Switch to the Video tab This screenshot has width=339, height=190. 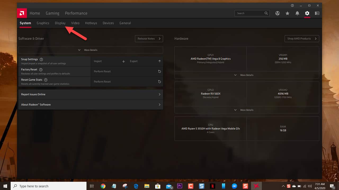tap(75, 23)
